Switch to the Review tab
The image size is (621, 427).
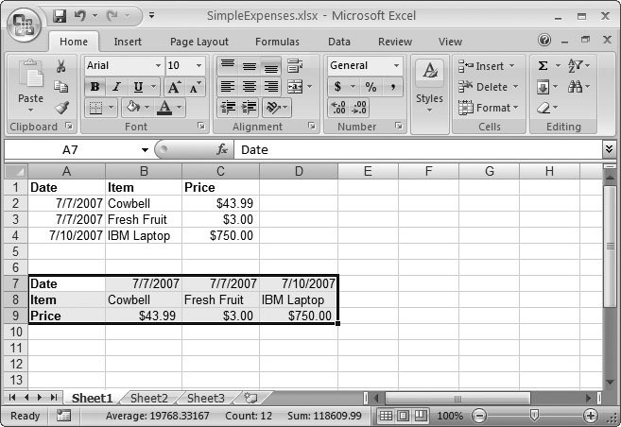[395, 42]
